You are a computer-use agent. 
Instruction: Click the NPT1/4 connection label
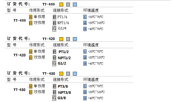click(63, 23)
